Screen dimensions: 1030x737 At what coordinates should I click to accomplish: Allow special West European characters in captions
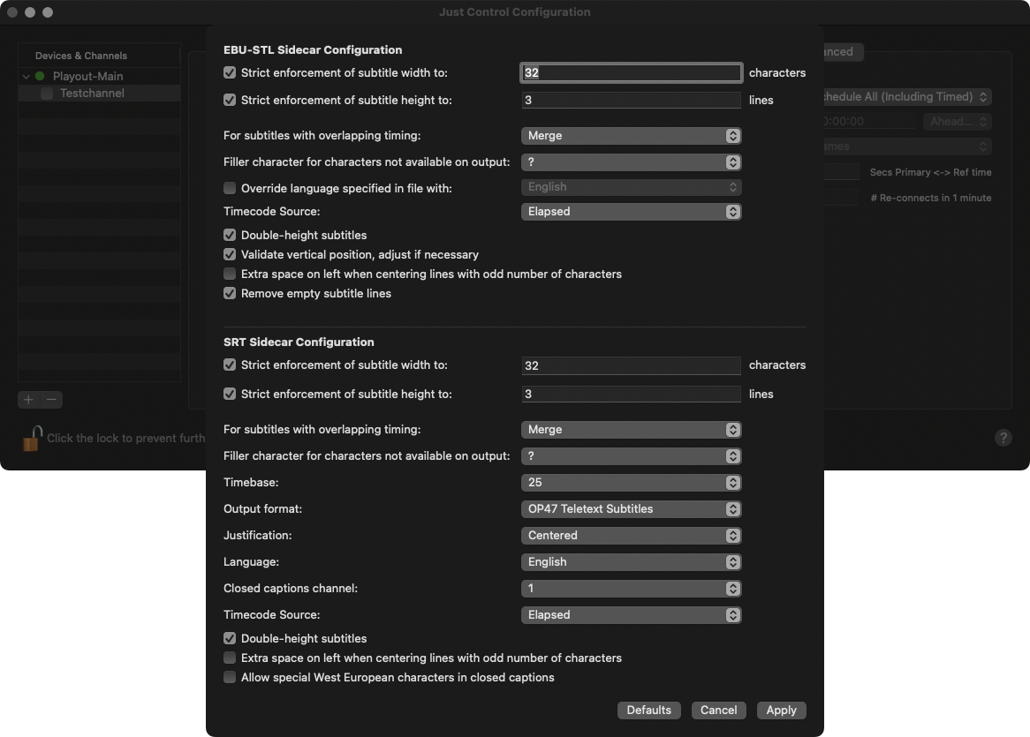(x=230, y=677)
